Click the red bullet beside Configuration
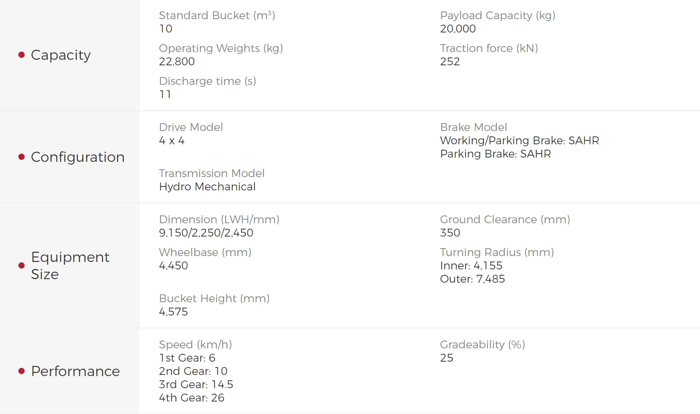Viewport: 700px width, 414px height. click(21, 157)
